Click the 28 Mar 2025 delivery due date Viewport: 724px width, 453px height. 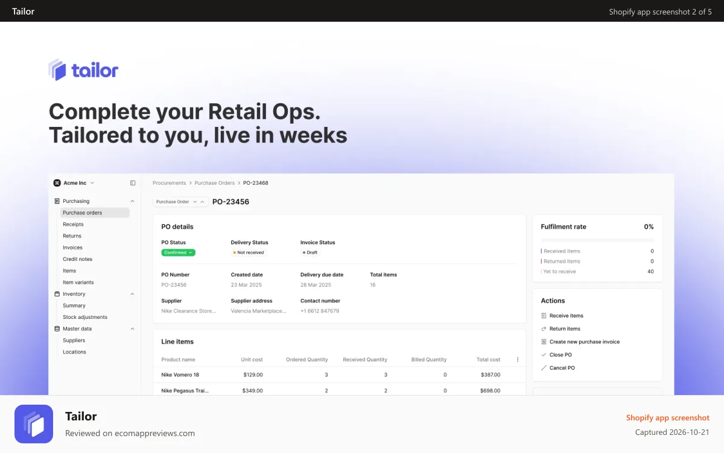pos(316,284)
